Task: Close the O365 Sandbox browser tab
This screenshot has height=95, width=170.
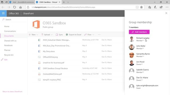Action: point(59,2)
